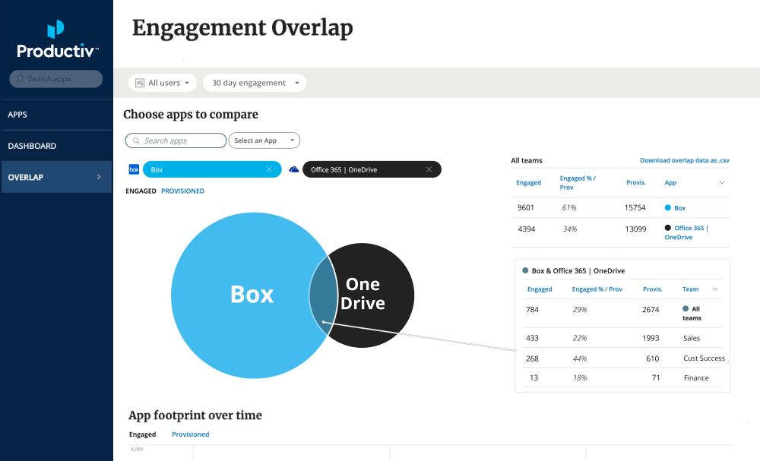Click the All teams heading above the table
760x461 pixels.
coord(527,160)
